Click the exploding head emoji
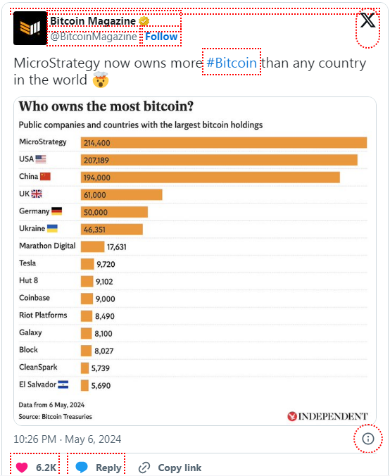390x476 pixels. point(101,80)
